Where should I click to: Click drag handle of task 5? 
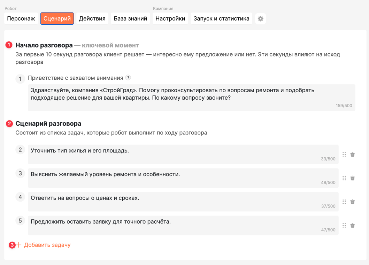pyautogui.click(x=344, y=226)
